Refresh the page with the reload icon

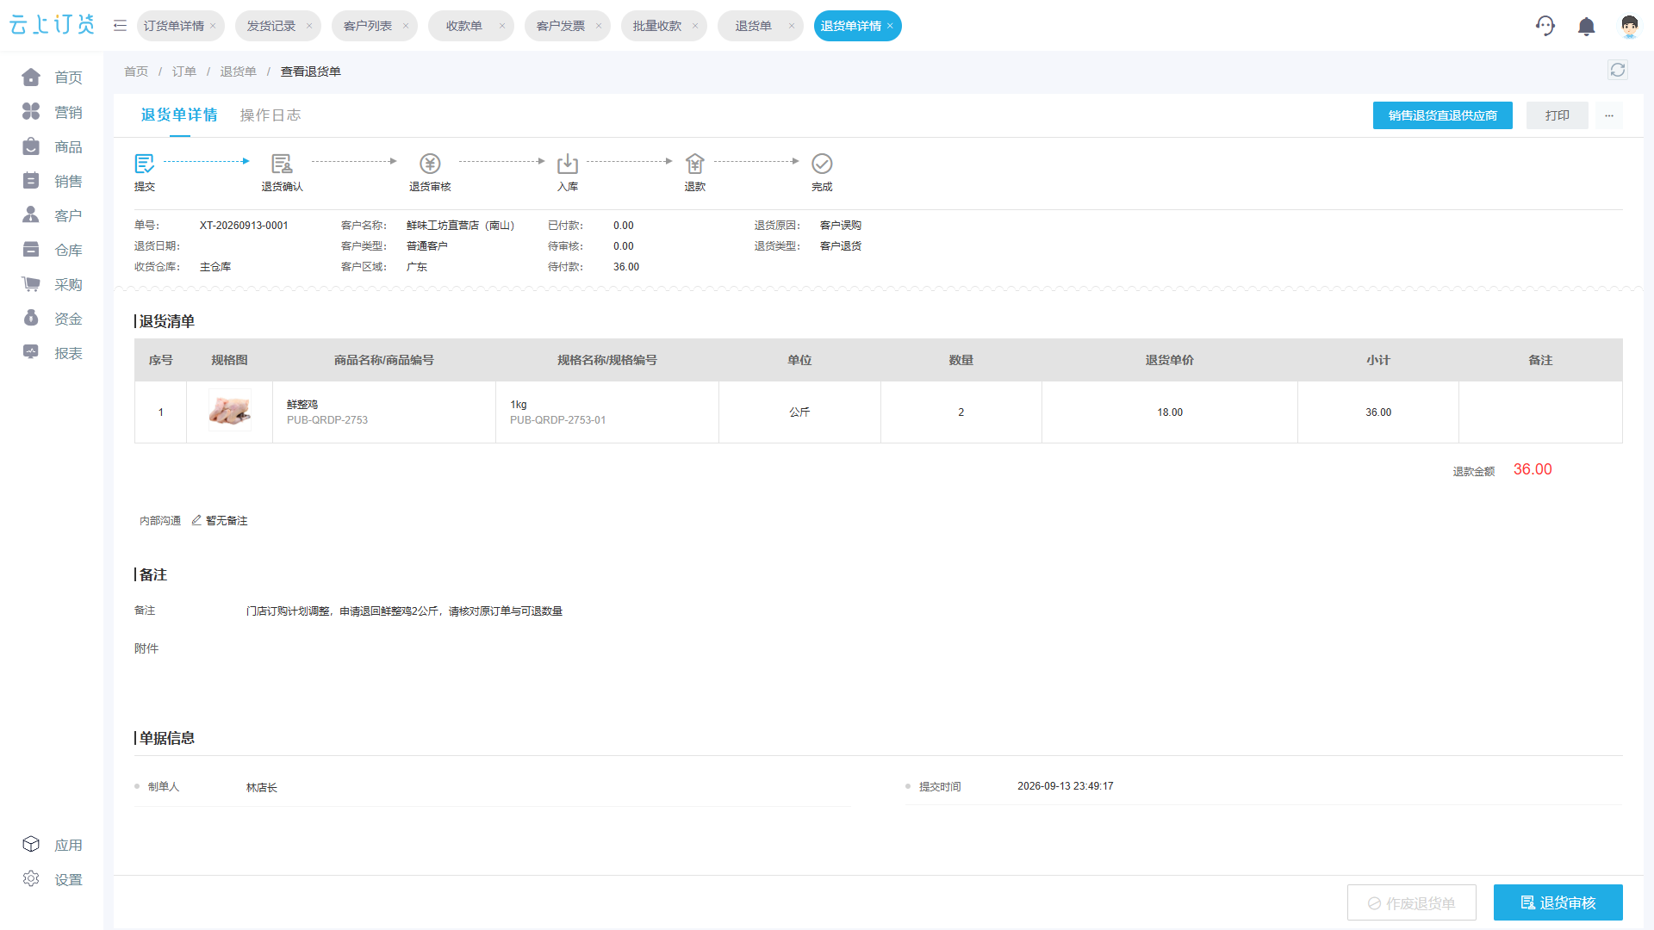(x=1618, y=71)
